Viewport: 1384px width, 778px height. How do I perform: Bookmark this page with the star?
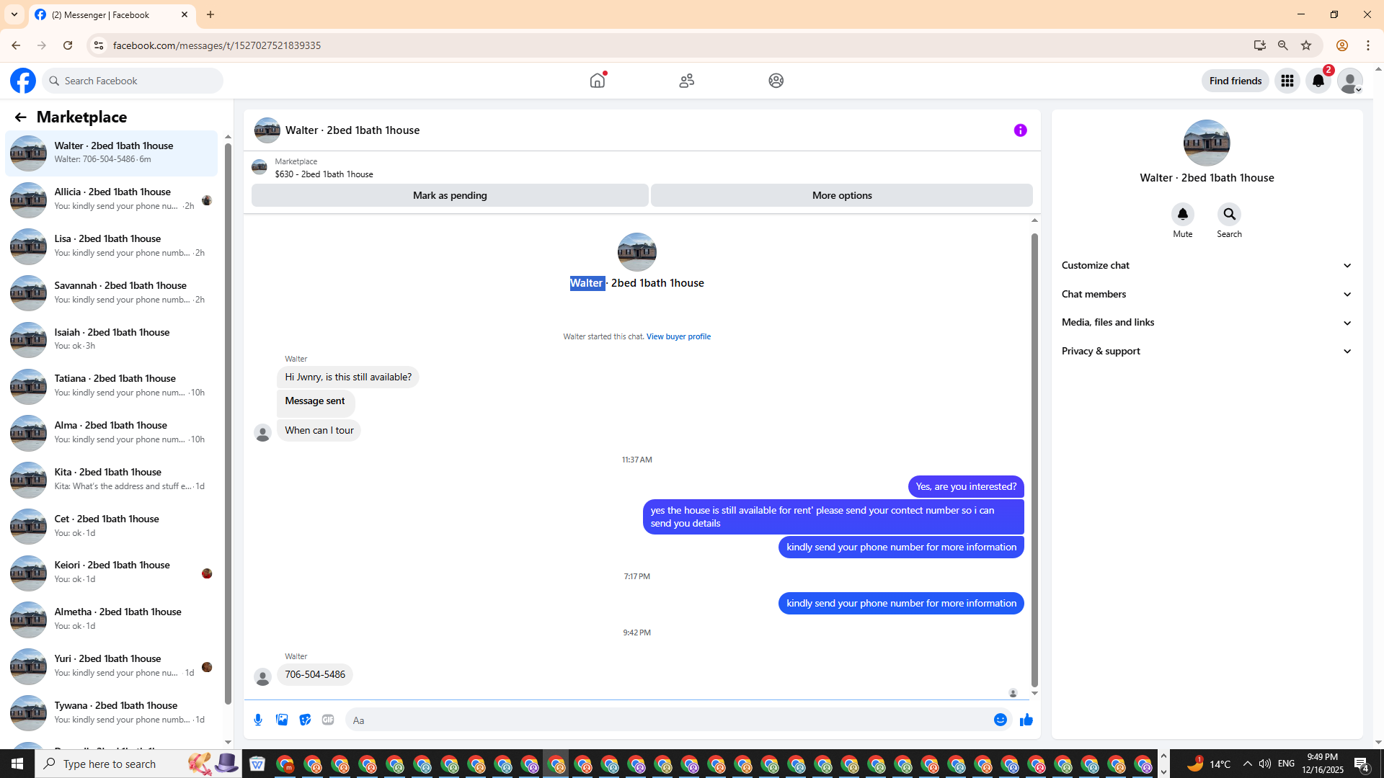point(1306,45)
